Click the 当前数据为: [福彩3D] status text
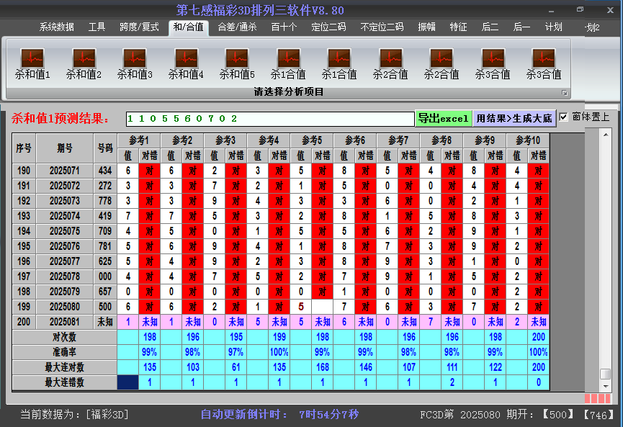 point(74,415)
